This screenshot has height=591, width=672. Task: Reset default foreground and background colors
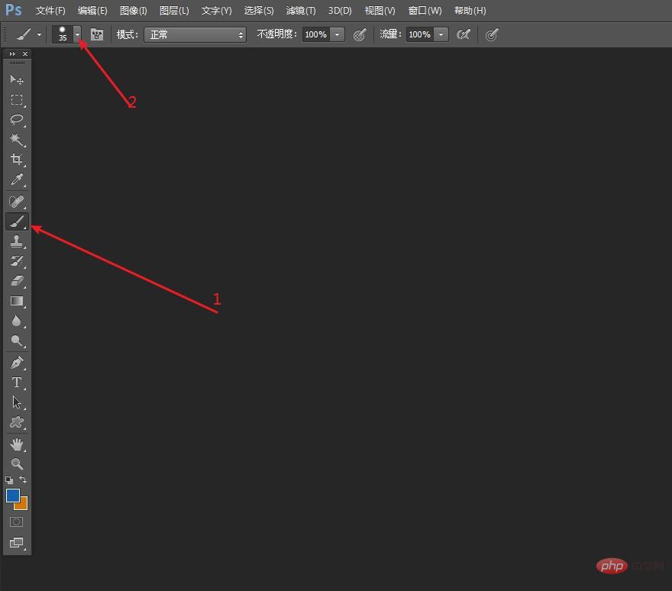[x=9, y=480]
